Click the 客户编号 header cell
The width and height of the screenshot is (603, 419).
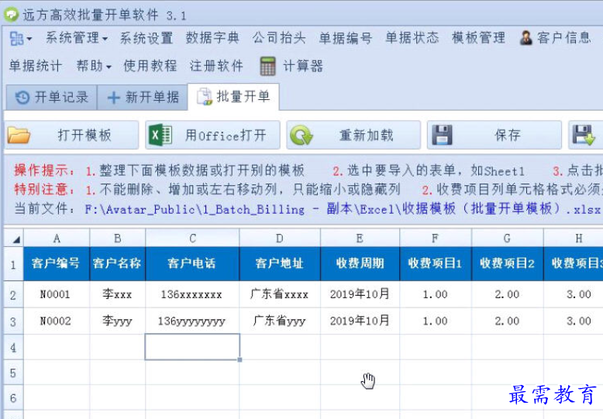[57, 263]
